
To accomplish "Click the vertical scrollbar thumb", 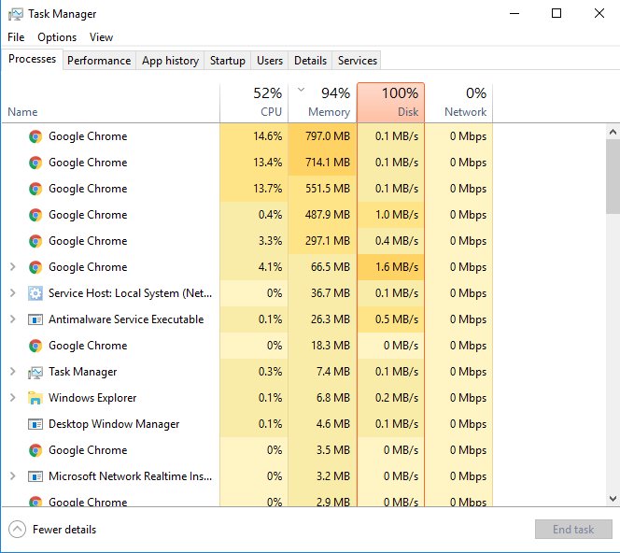I will [x=613, y=177].
